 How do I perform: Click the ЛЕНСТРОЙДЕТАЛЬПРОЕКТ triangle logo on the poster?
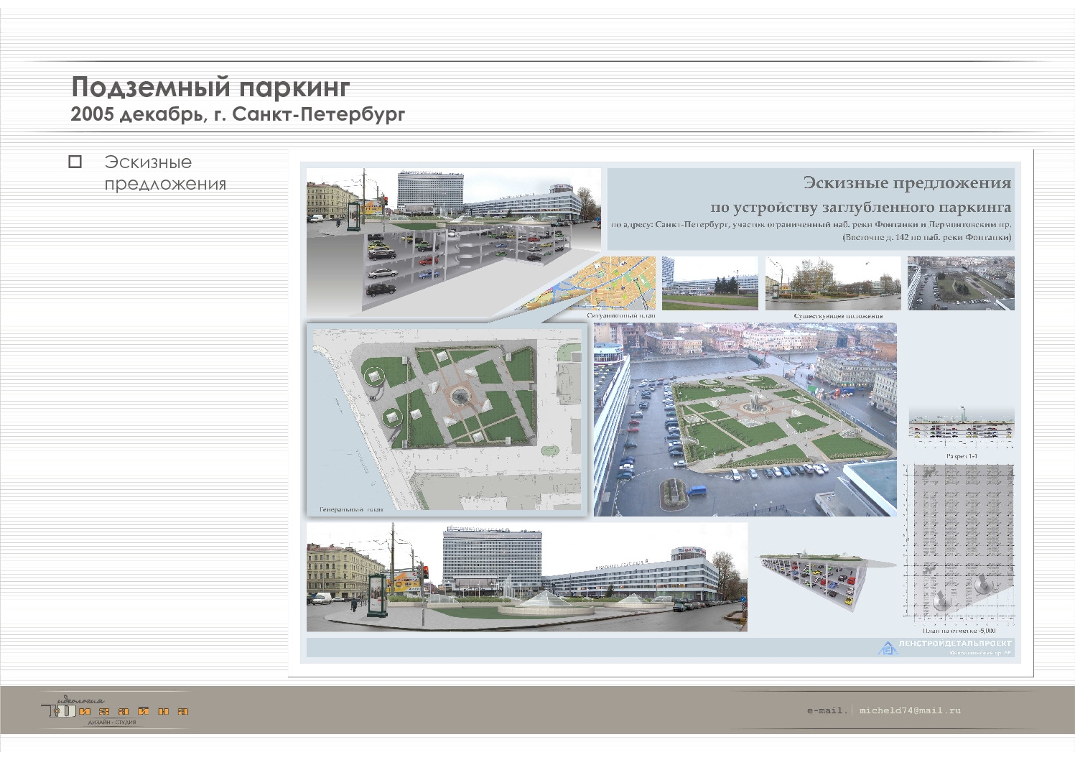tap(888, 648)
